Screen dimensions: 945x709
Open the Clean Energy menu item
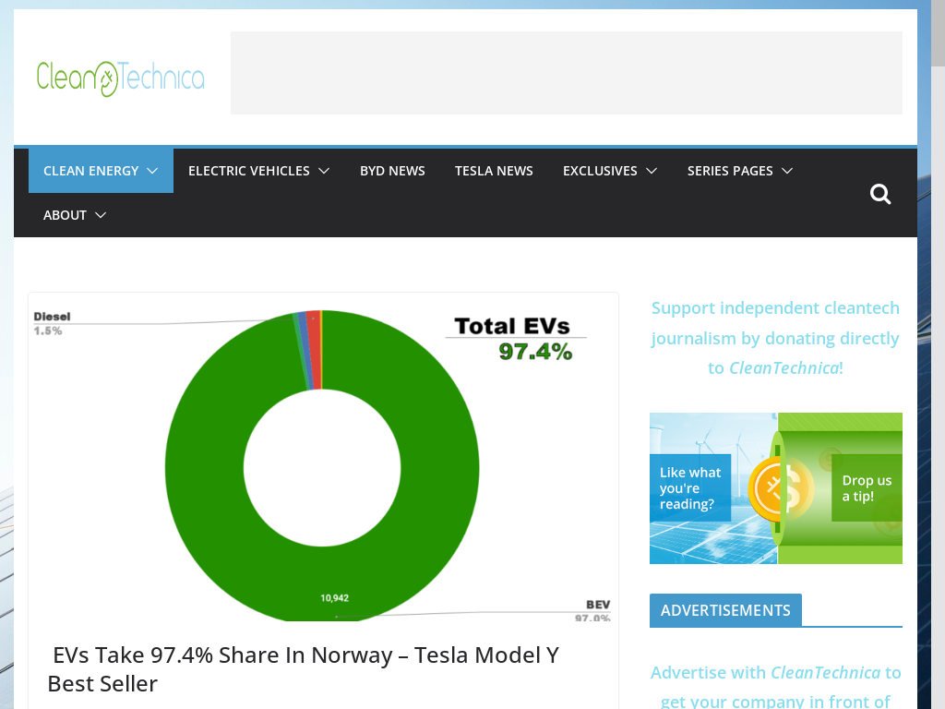pos(91,171)
